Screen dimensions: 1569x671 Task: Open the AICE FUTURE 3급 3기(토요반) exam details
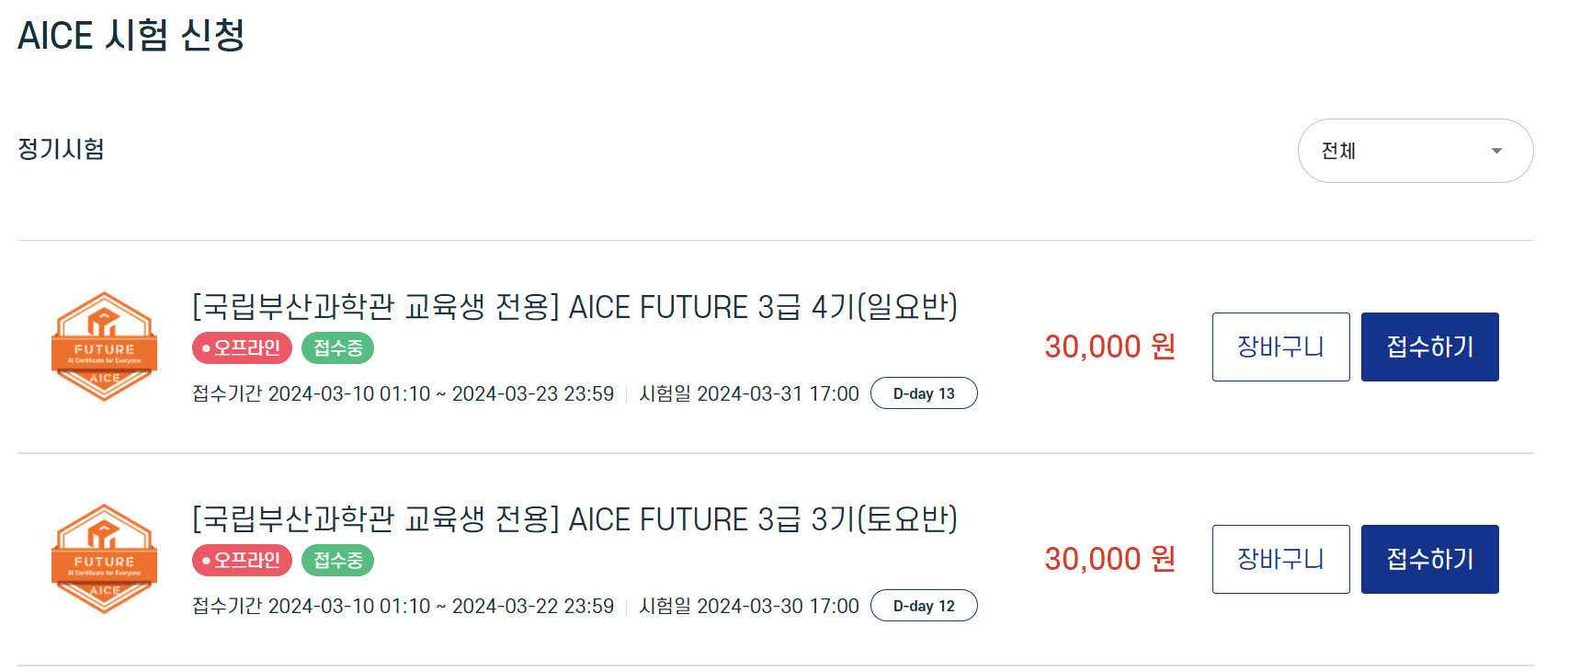(x=574, y=519)
